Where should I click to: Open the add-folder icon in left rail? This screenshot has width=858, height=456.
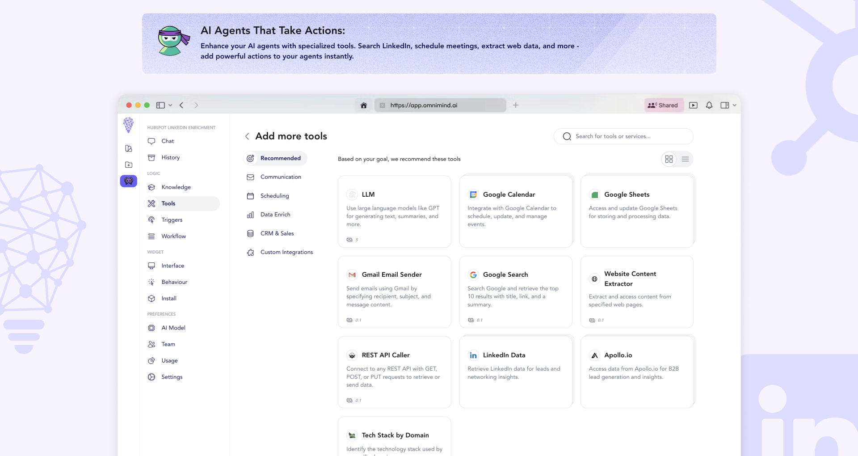tap(129, 165)
